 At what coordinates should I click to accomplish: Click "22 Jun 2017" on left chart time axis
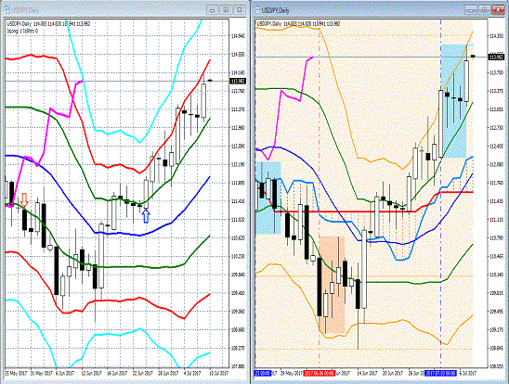point(142,373)
